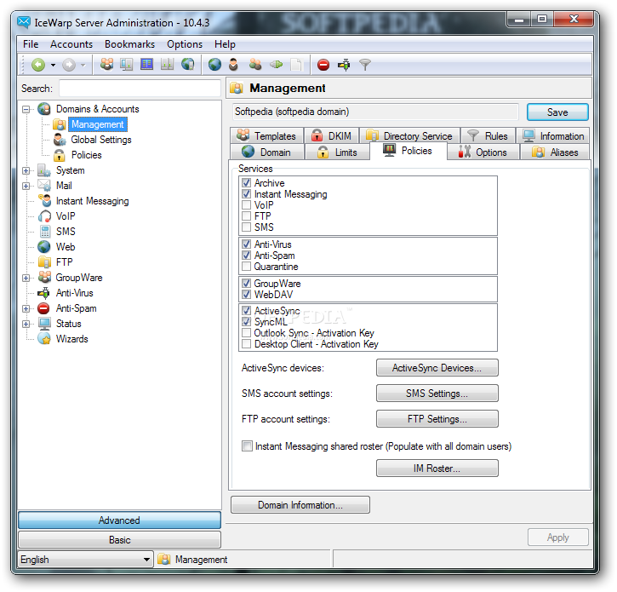Viewport: 617px width, 592px height.
Task: Click the plain globe toolbar icon
Action: point(214,64)
